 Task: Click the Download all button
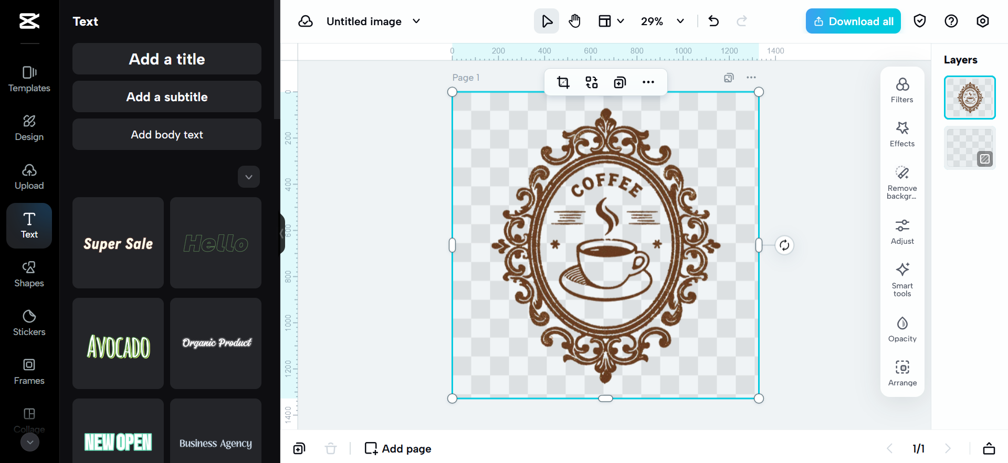click(x=853, y=21)
